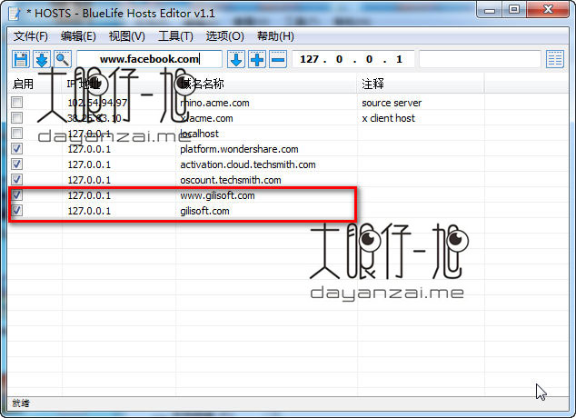Toggle the list view icon at right
This screenshot has width=576, height=418.
click(555, 59)
